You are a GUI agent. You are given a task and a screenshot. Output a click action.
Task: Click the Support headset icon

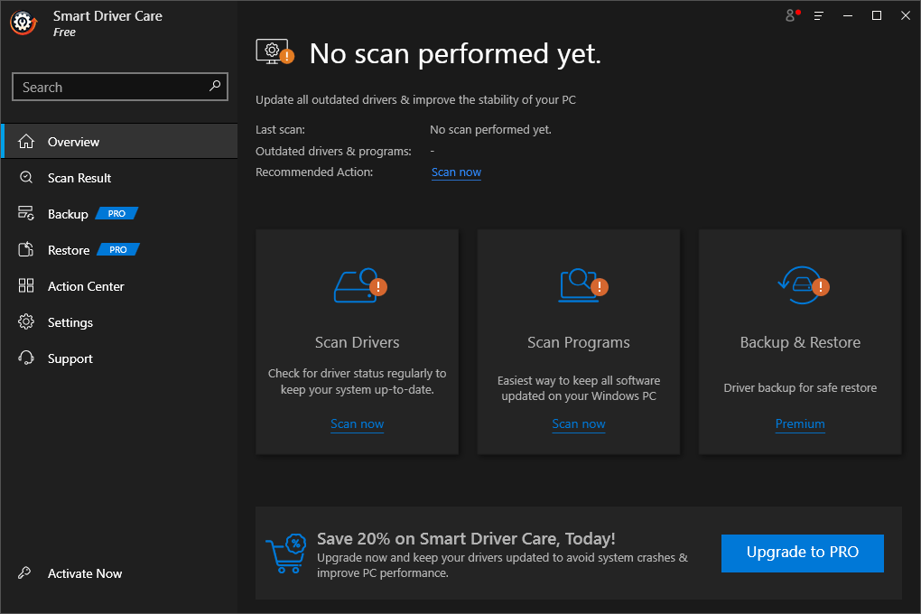coord(26,358)
